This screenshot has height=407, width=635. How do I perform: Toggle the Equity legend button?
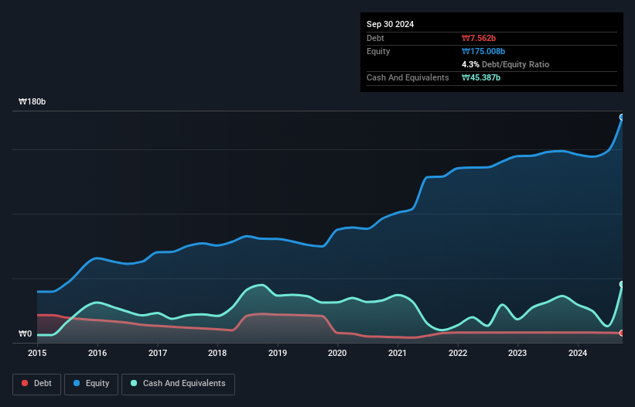(x=91, y=384)
